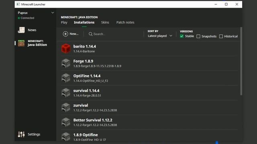Viewport: 257px width, 144px height.
Task: Select the OptiFine 1.14.4 installation name
Action: point(87,76)
